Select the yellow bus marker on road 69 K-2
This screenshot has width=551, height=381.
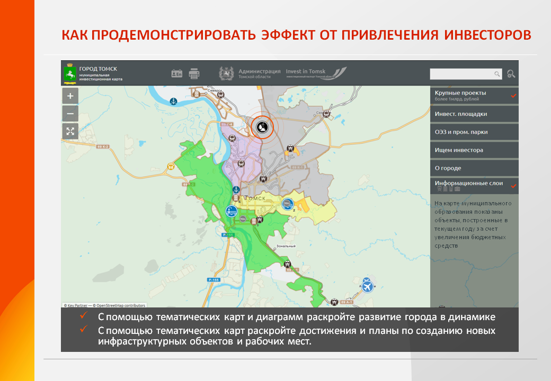coord(171,166)
